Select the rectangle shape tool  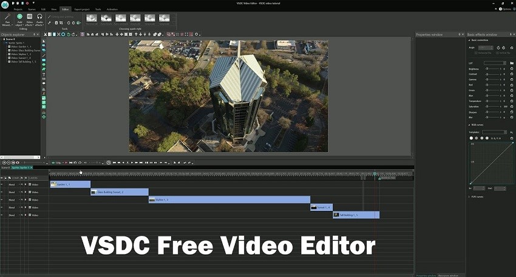click(44, 60)
